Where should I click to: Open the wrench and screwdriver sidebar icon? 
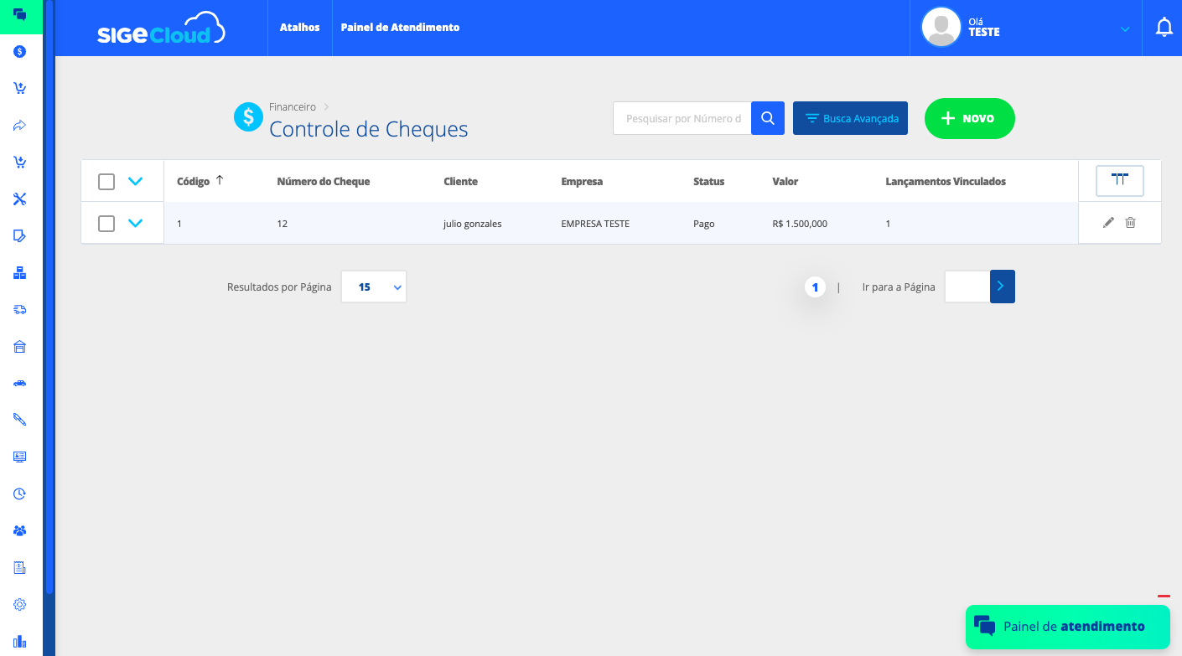(20, 199)
